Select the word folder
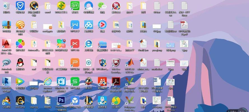The width and height of the screenshot is (249, 112). pyautogui.click(x=48, y=6)
